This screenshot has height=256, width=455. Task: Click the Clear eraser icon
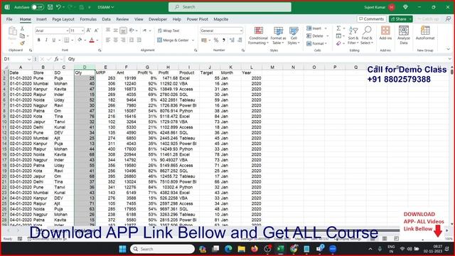(x=338, y=43)
